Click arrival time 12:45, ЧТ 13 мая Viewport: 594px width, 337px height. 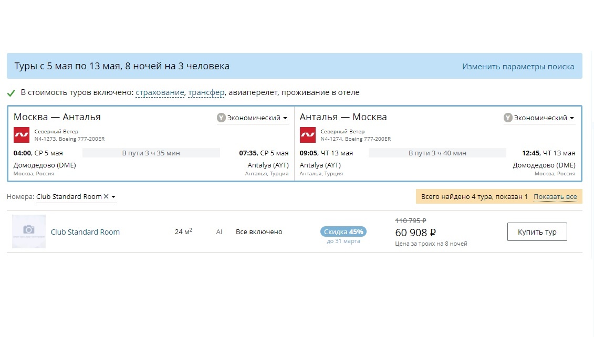coord(548,153)
